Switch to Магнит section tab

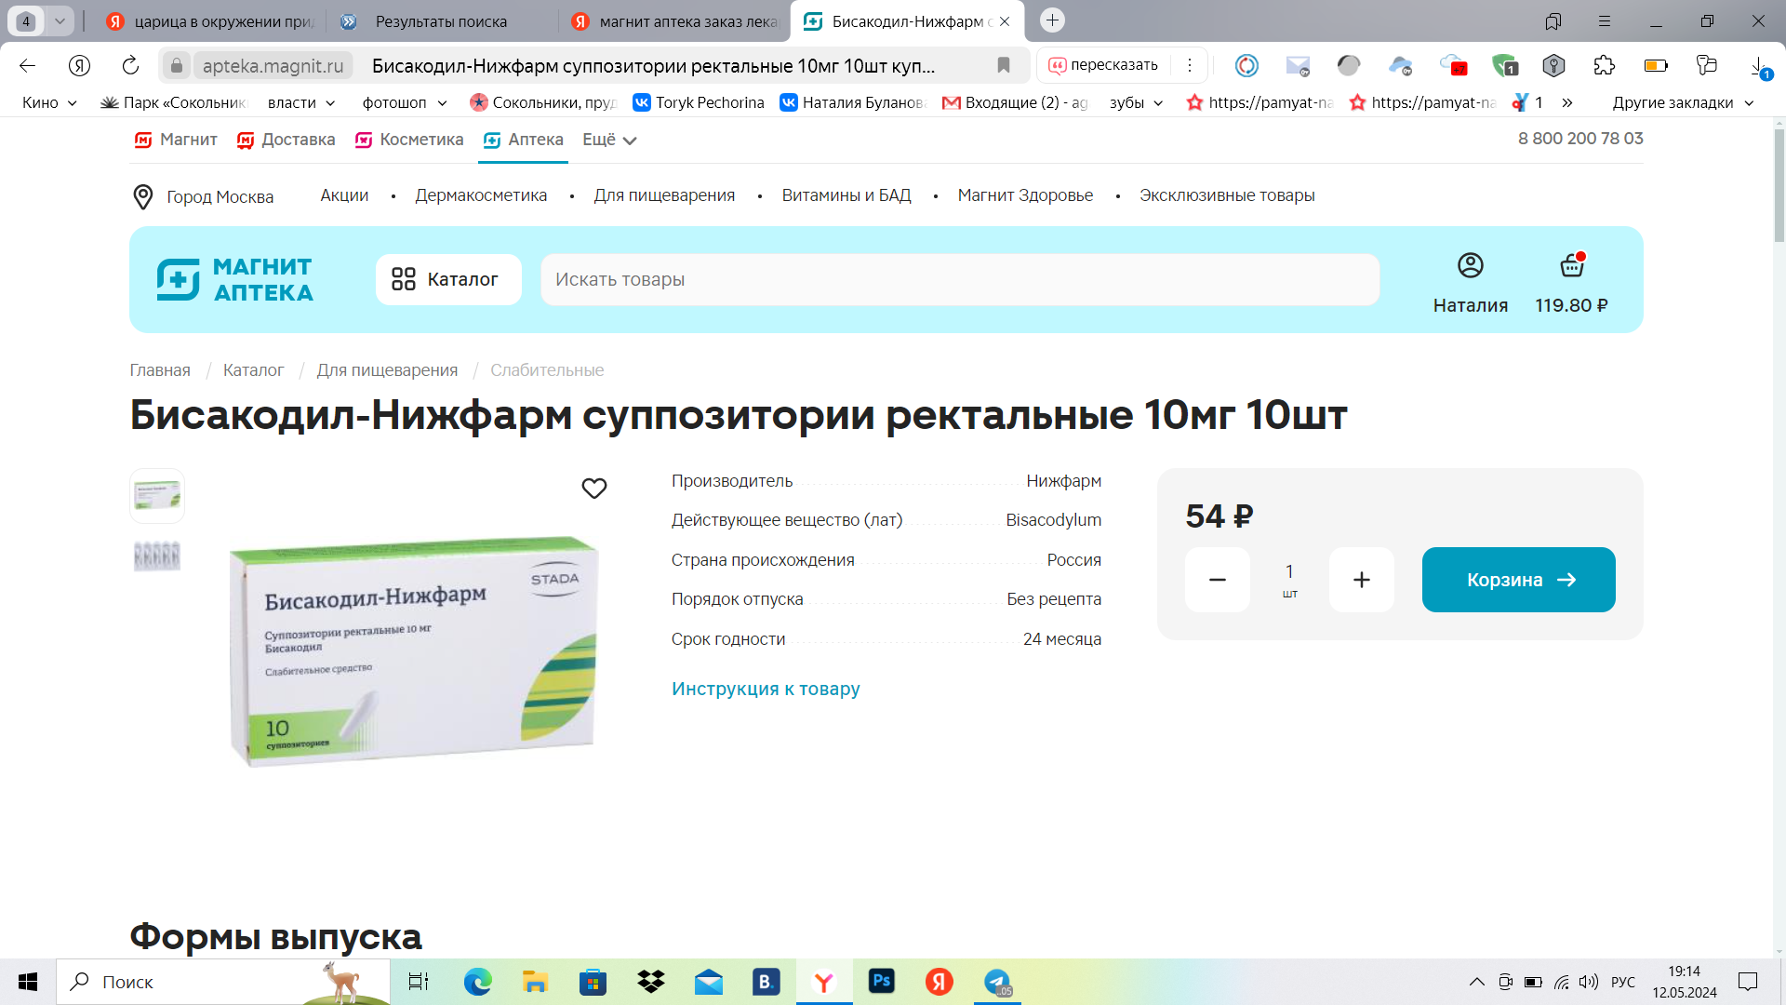175,140
